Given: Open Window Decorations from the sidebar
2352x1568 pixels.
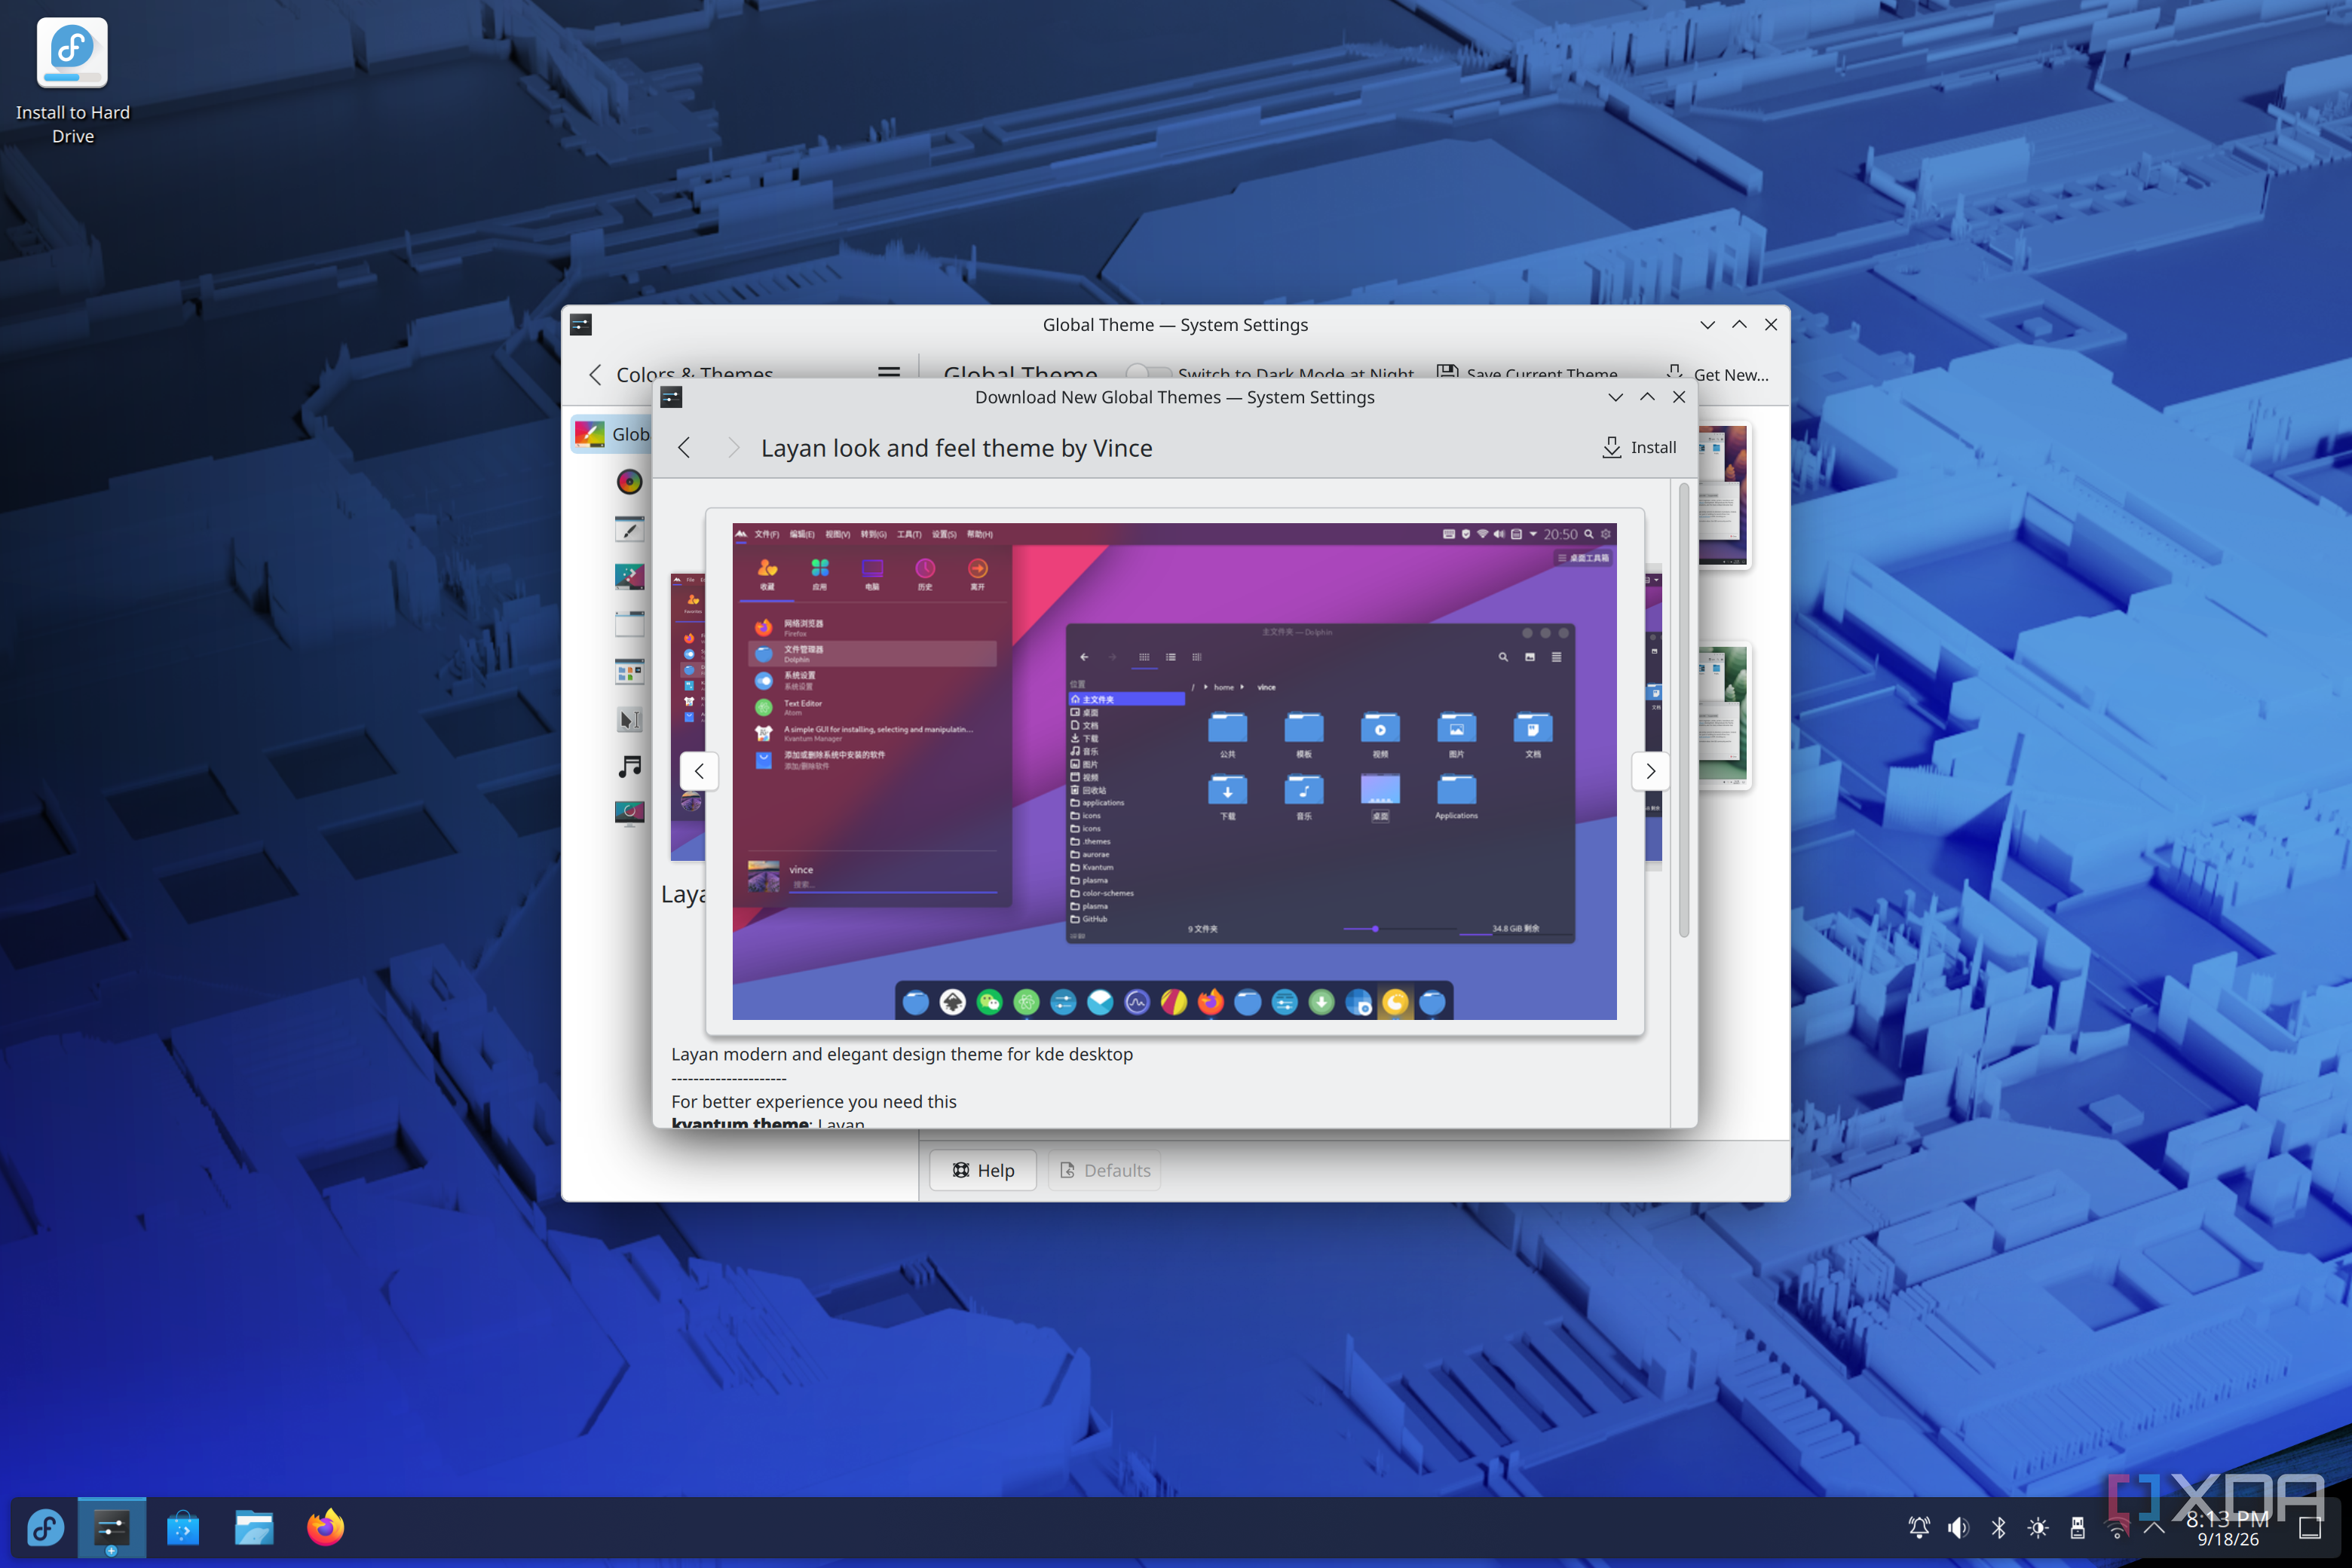Looking at the screenshot, I should point(629,624).
